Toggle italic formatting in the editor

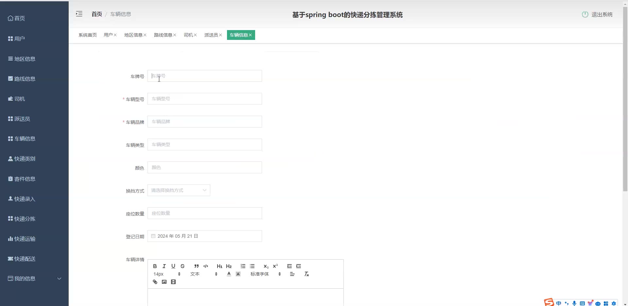pos(164,266)
